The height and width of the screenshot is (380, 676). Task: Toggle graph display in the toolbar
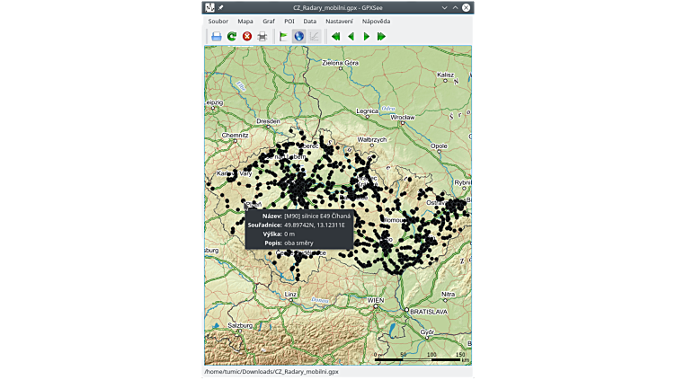pyautogui.click(x=314, y=37)
